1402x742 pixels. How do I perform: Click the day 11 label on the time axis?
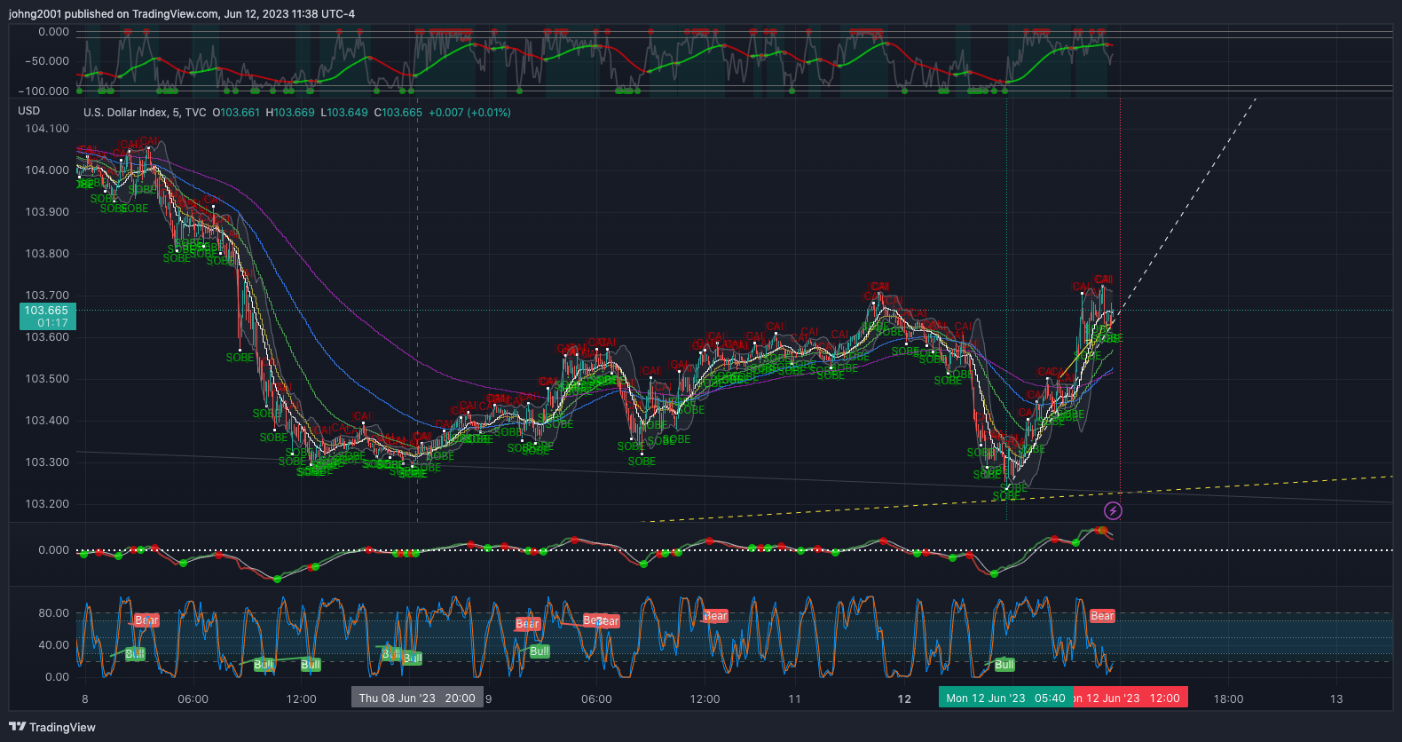tap(795, 699)
